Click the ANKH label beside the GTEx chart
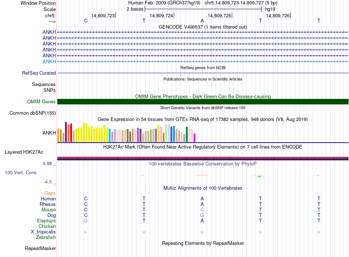The height and width of the screenshot is (257, 349). 49,133
